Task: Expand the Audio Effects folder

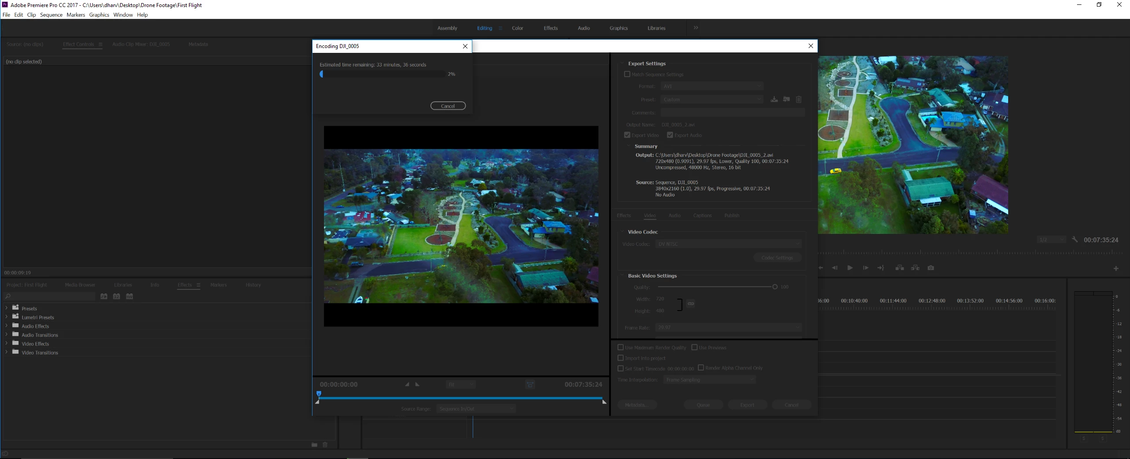Action: [x=6, y=326]
